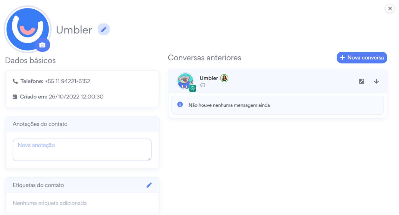
Task: Click the Conversas anteriores heading
Action: coord(205,58)
